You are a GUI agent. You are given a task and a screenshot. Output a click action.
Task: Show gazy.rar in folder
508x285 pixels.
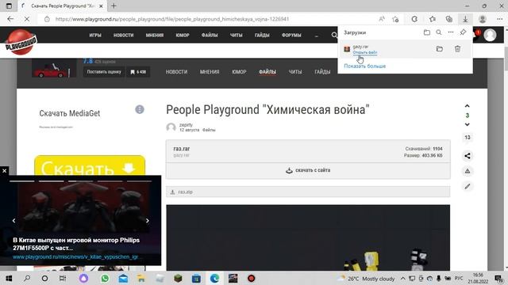tap(440, 49)
